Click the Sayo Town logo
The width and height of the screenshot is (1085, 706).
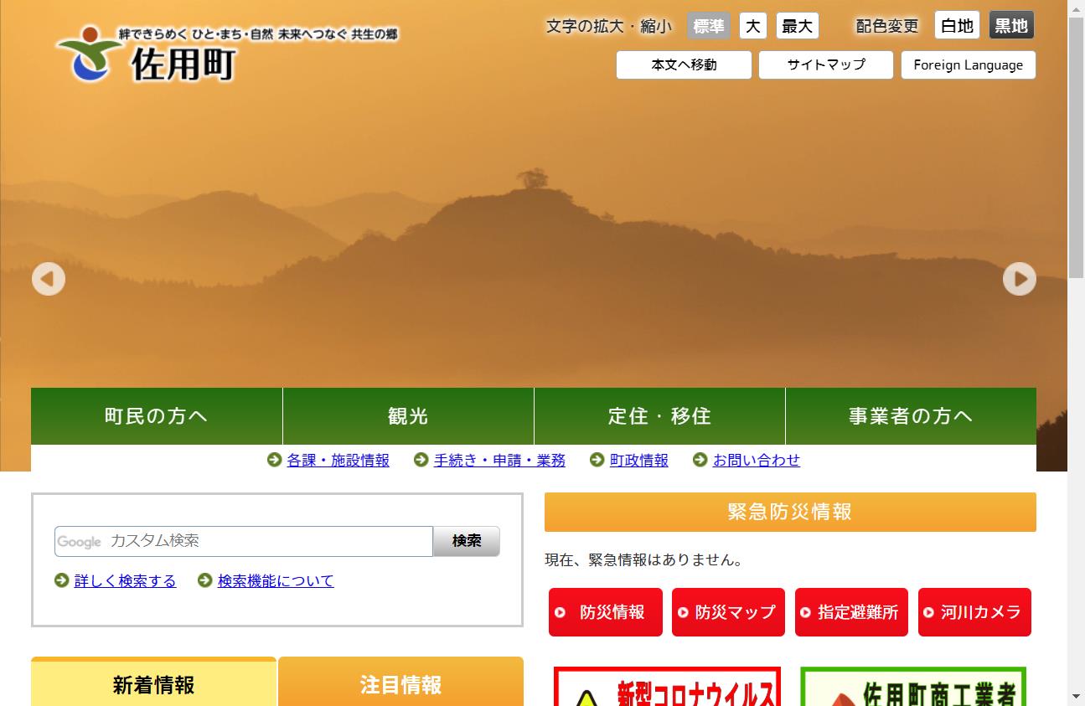[x=148, y=54]
